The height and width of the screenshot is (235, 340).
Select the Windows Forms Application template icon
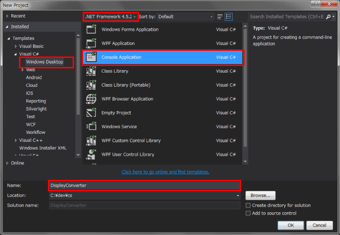coord(91,29)
